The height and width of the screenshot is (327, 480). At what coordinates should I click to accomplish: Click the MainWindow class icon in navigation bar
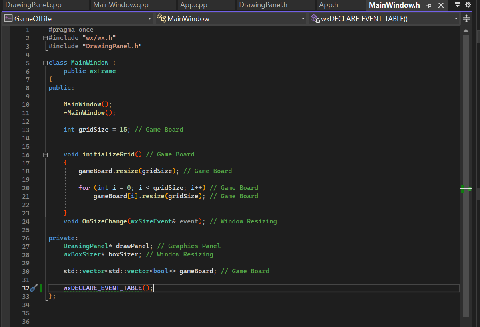tap(161, 18)
